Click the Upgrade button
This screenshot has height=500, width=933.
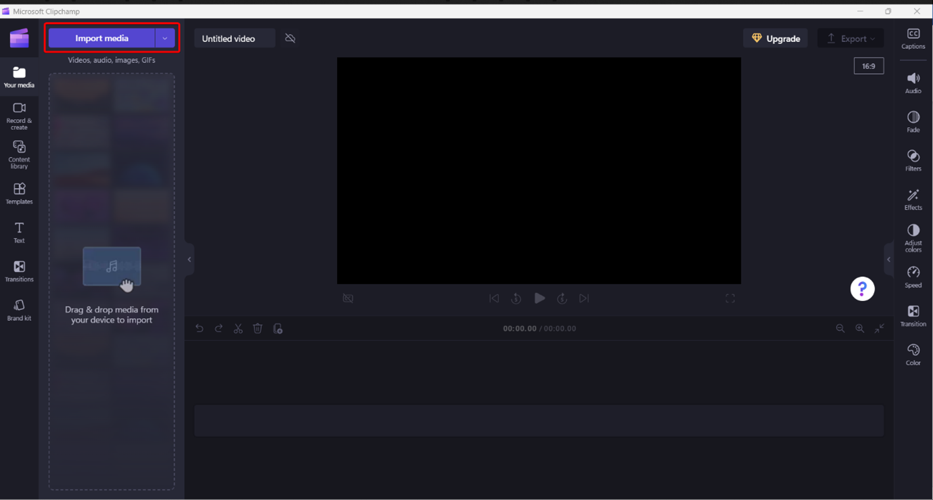tap(775, 39)
